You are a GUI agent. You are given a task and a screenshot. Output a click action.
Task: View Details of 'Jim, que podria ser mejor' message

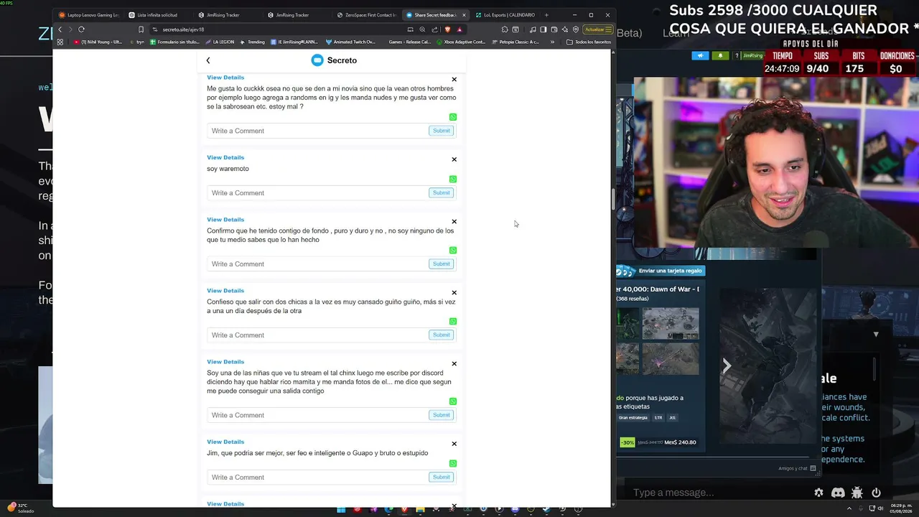coord(225,442)
